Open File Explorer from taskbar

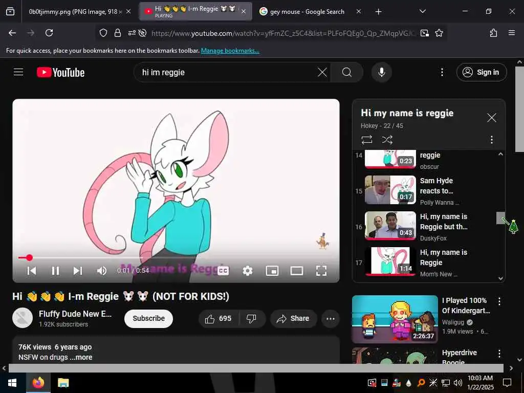(x=63, y=383)
